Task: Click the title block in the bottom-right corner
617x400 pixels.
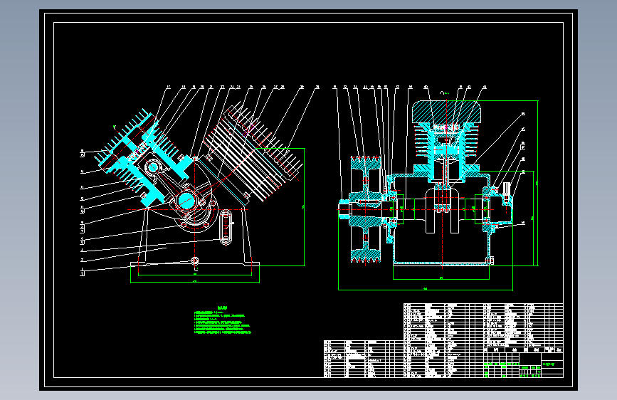Action: 523,365
